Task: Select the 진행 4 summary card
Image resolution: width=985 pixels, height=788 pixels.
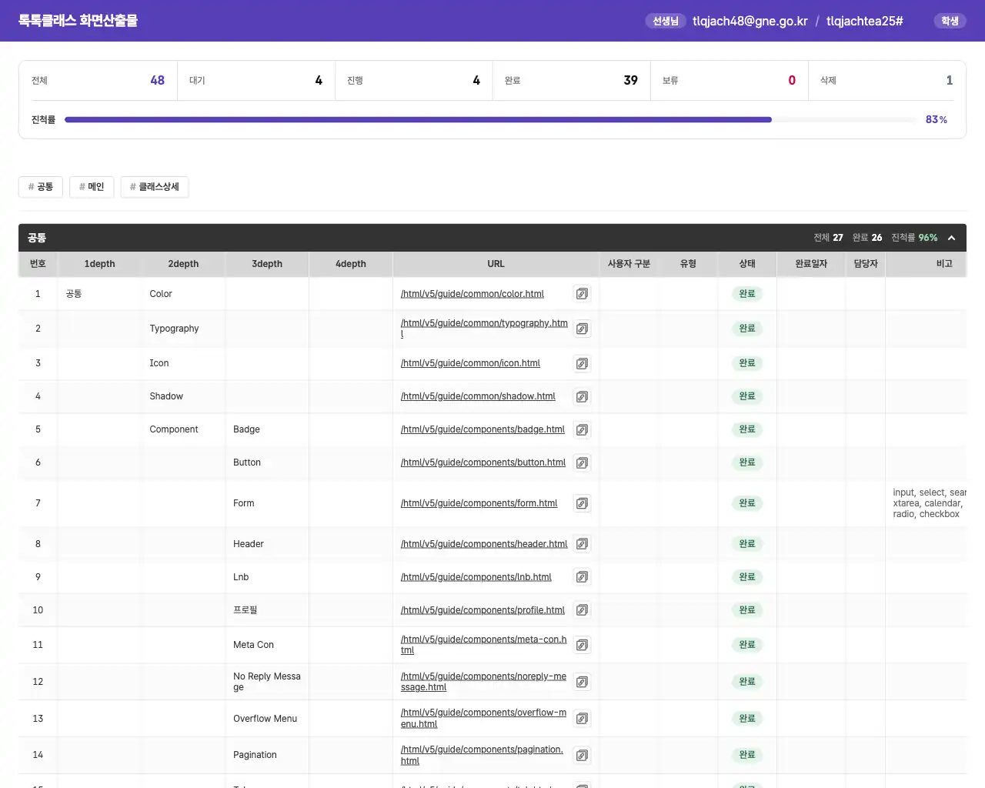Action: [x=414, y=80]
